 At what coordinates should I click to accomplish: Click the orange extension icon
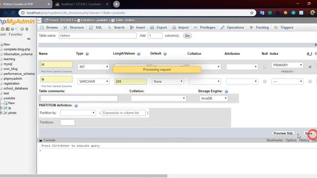click(285, 13)
